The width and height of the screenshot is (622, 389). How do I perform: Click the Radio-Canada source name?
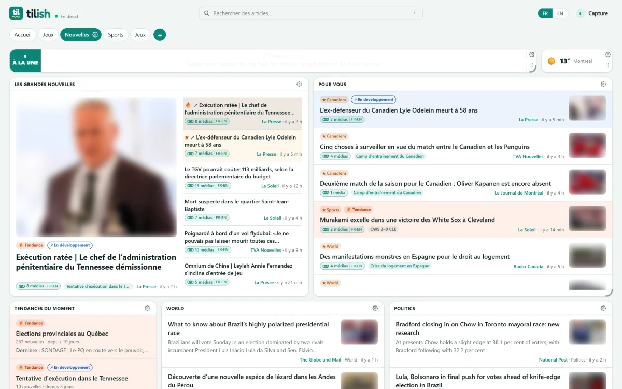(x=528, y=267)
